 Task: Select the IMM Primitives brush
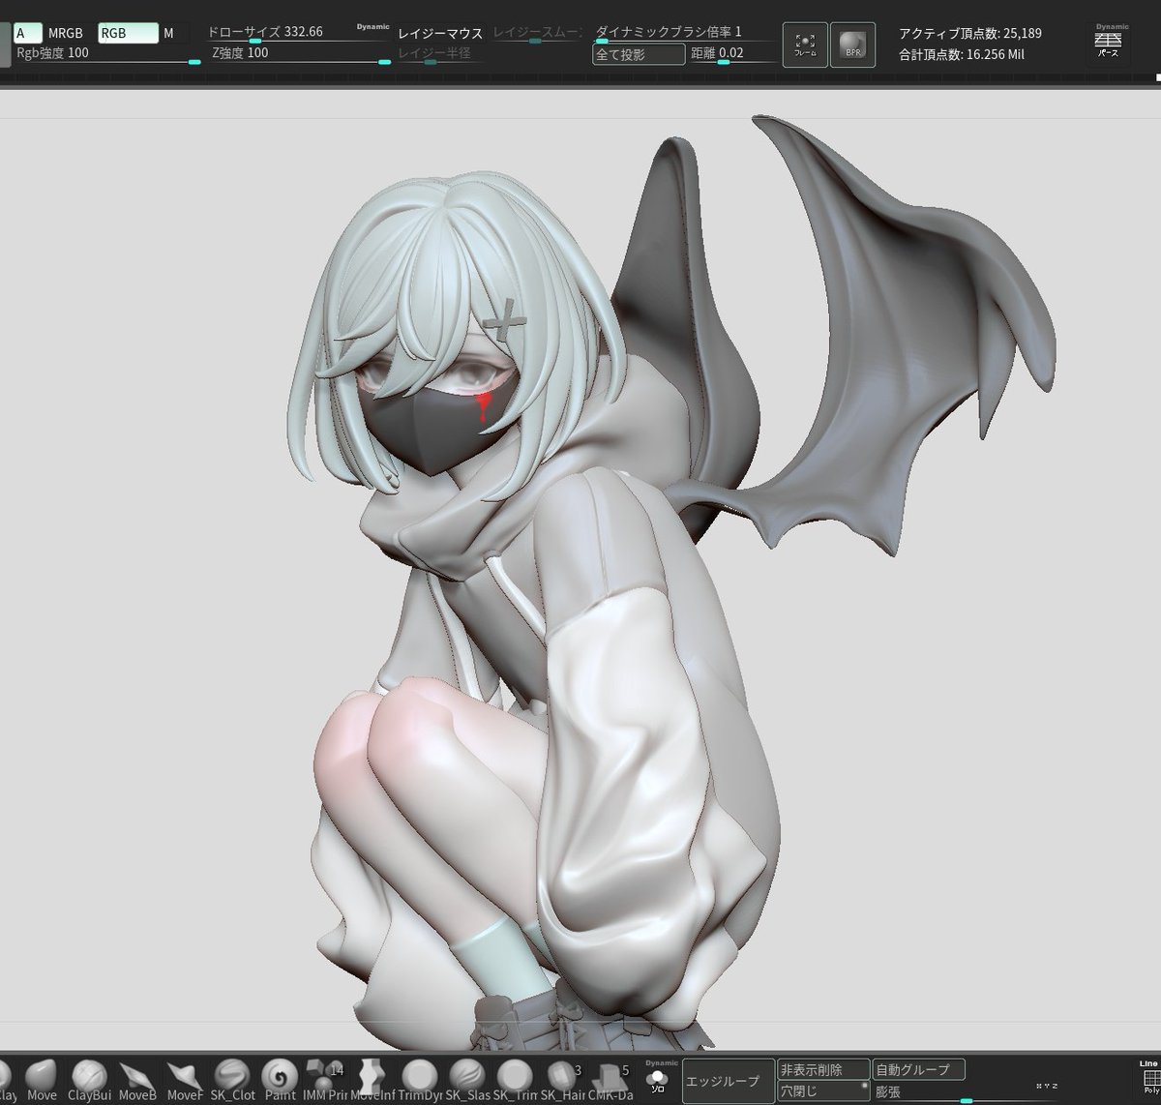(324, 1080)
